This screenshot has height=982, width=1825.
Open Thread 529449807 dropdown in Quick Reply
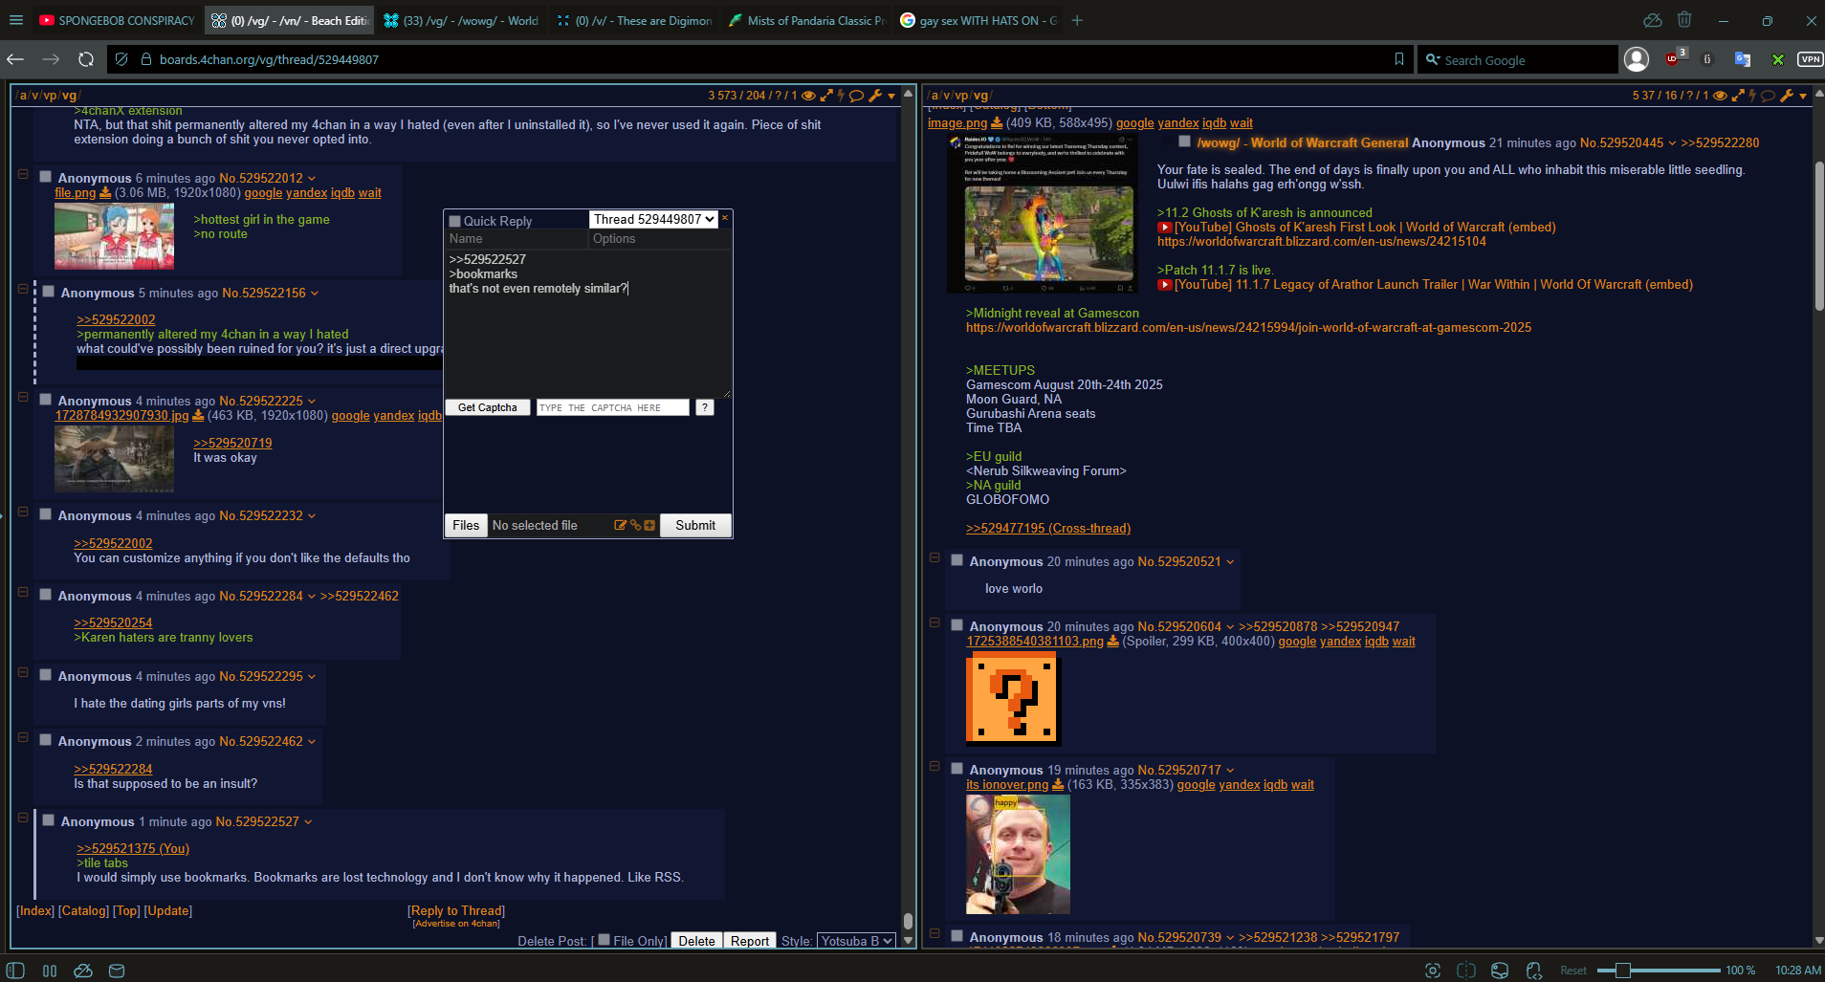(x=653, y=219)
